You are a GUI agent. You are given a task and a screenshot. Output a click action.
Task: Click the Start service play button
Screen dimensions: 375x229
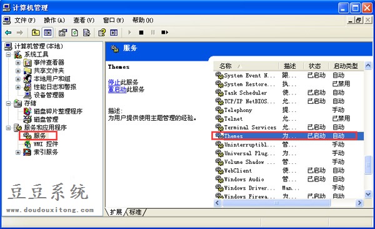(x=129, y=33)
